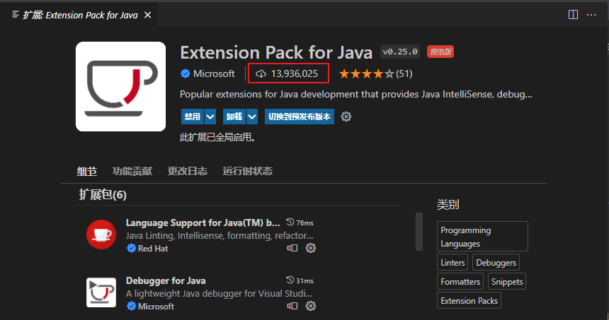609x320 pixels.
Task: Switch to the 功能贡献 tab
Action: (x=132, y=171)
